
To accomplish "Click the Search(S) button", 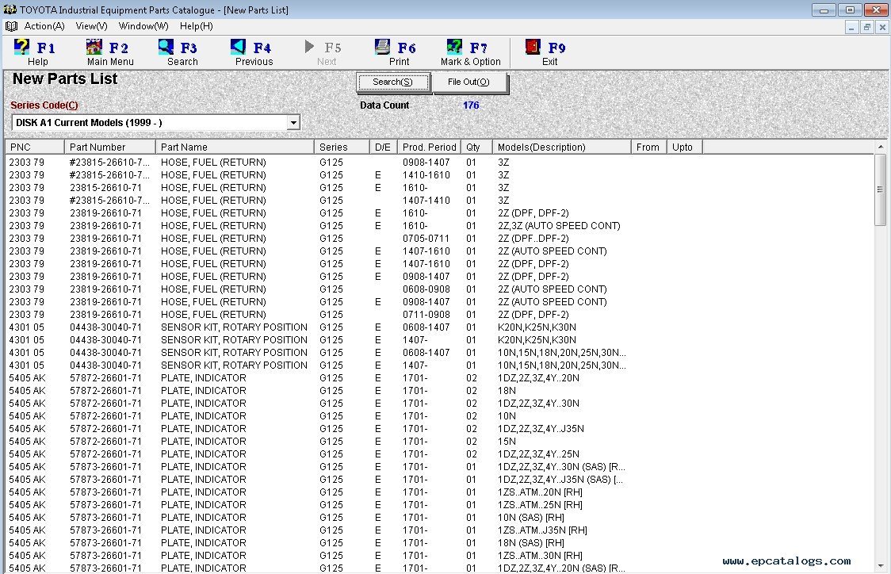I will click(x=392, y=82).
